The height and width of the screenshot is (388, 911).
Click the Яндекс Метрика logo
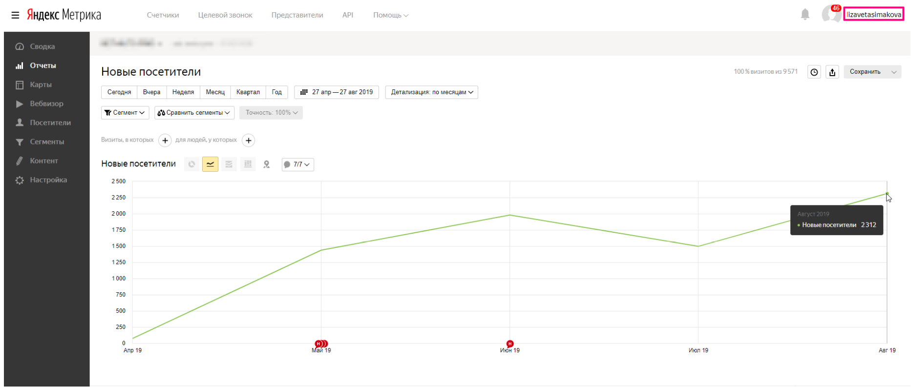(64, 15)
